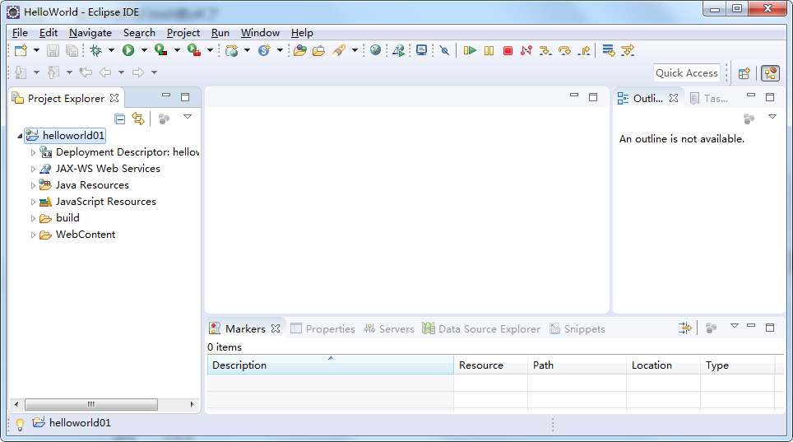Viewport: 793px width, 442px height.
Task: Open the New wizard dropdown arrow
Action: [36, 50]
